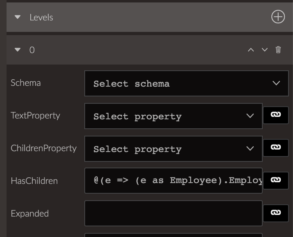The height and width of the screenshot is (237, 293).
Task: Delete level 0 with trash icon
Action: pos(278,49)
